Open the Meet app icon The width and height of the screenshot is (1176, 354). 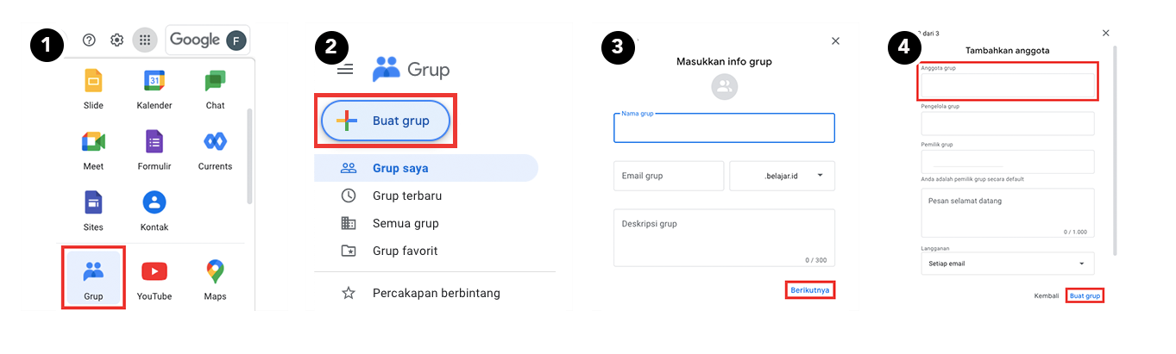(93, 150)
